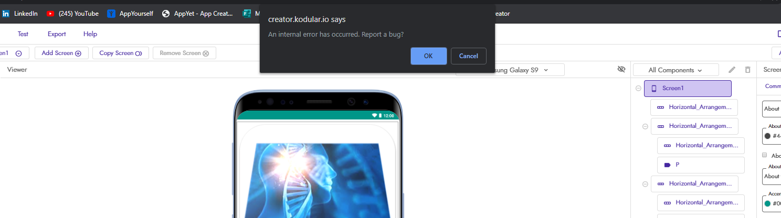Collapse second Horizontal_Arrangement tree node
The width and height of the screenshot is (781, 218).
(x=645, y=126)
